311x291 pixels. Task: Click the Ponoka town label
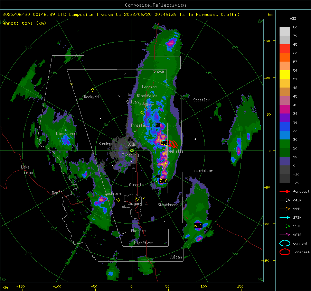click(x=158, y=71)
